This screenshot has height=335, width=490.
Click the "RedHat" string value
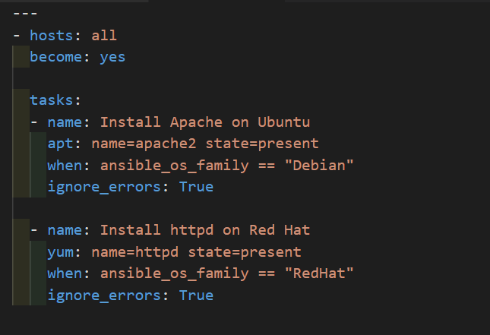pyautogui.click(x=324, y=273)
